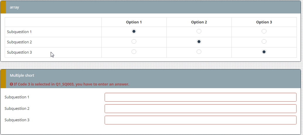Click the Subquestion 2 text input box
The height and width of the screenshot is (135, 303).
pyautogui.click(x=200, y=109)
